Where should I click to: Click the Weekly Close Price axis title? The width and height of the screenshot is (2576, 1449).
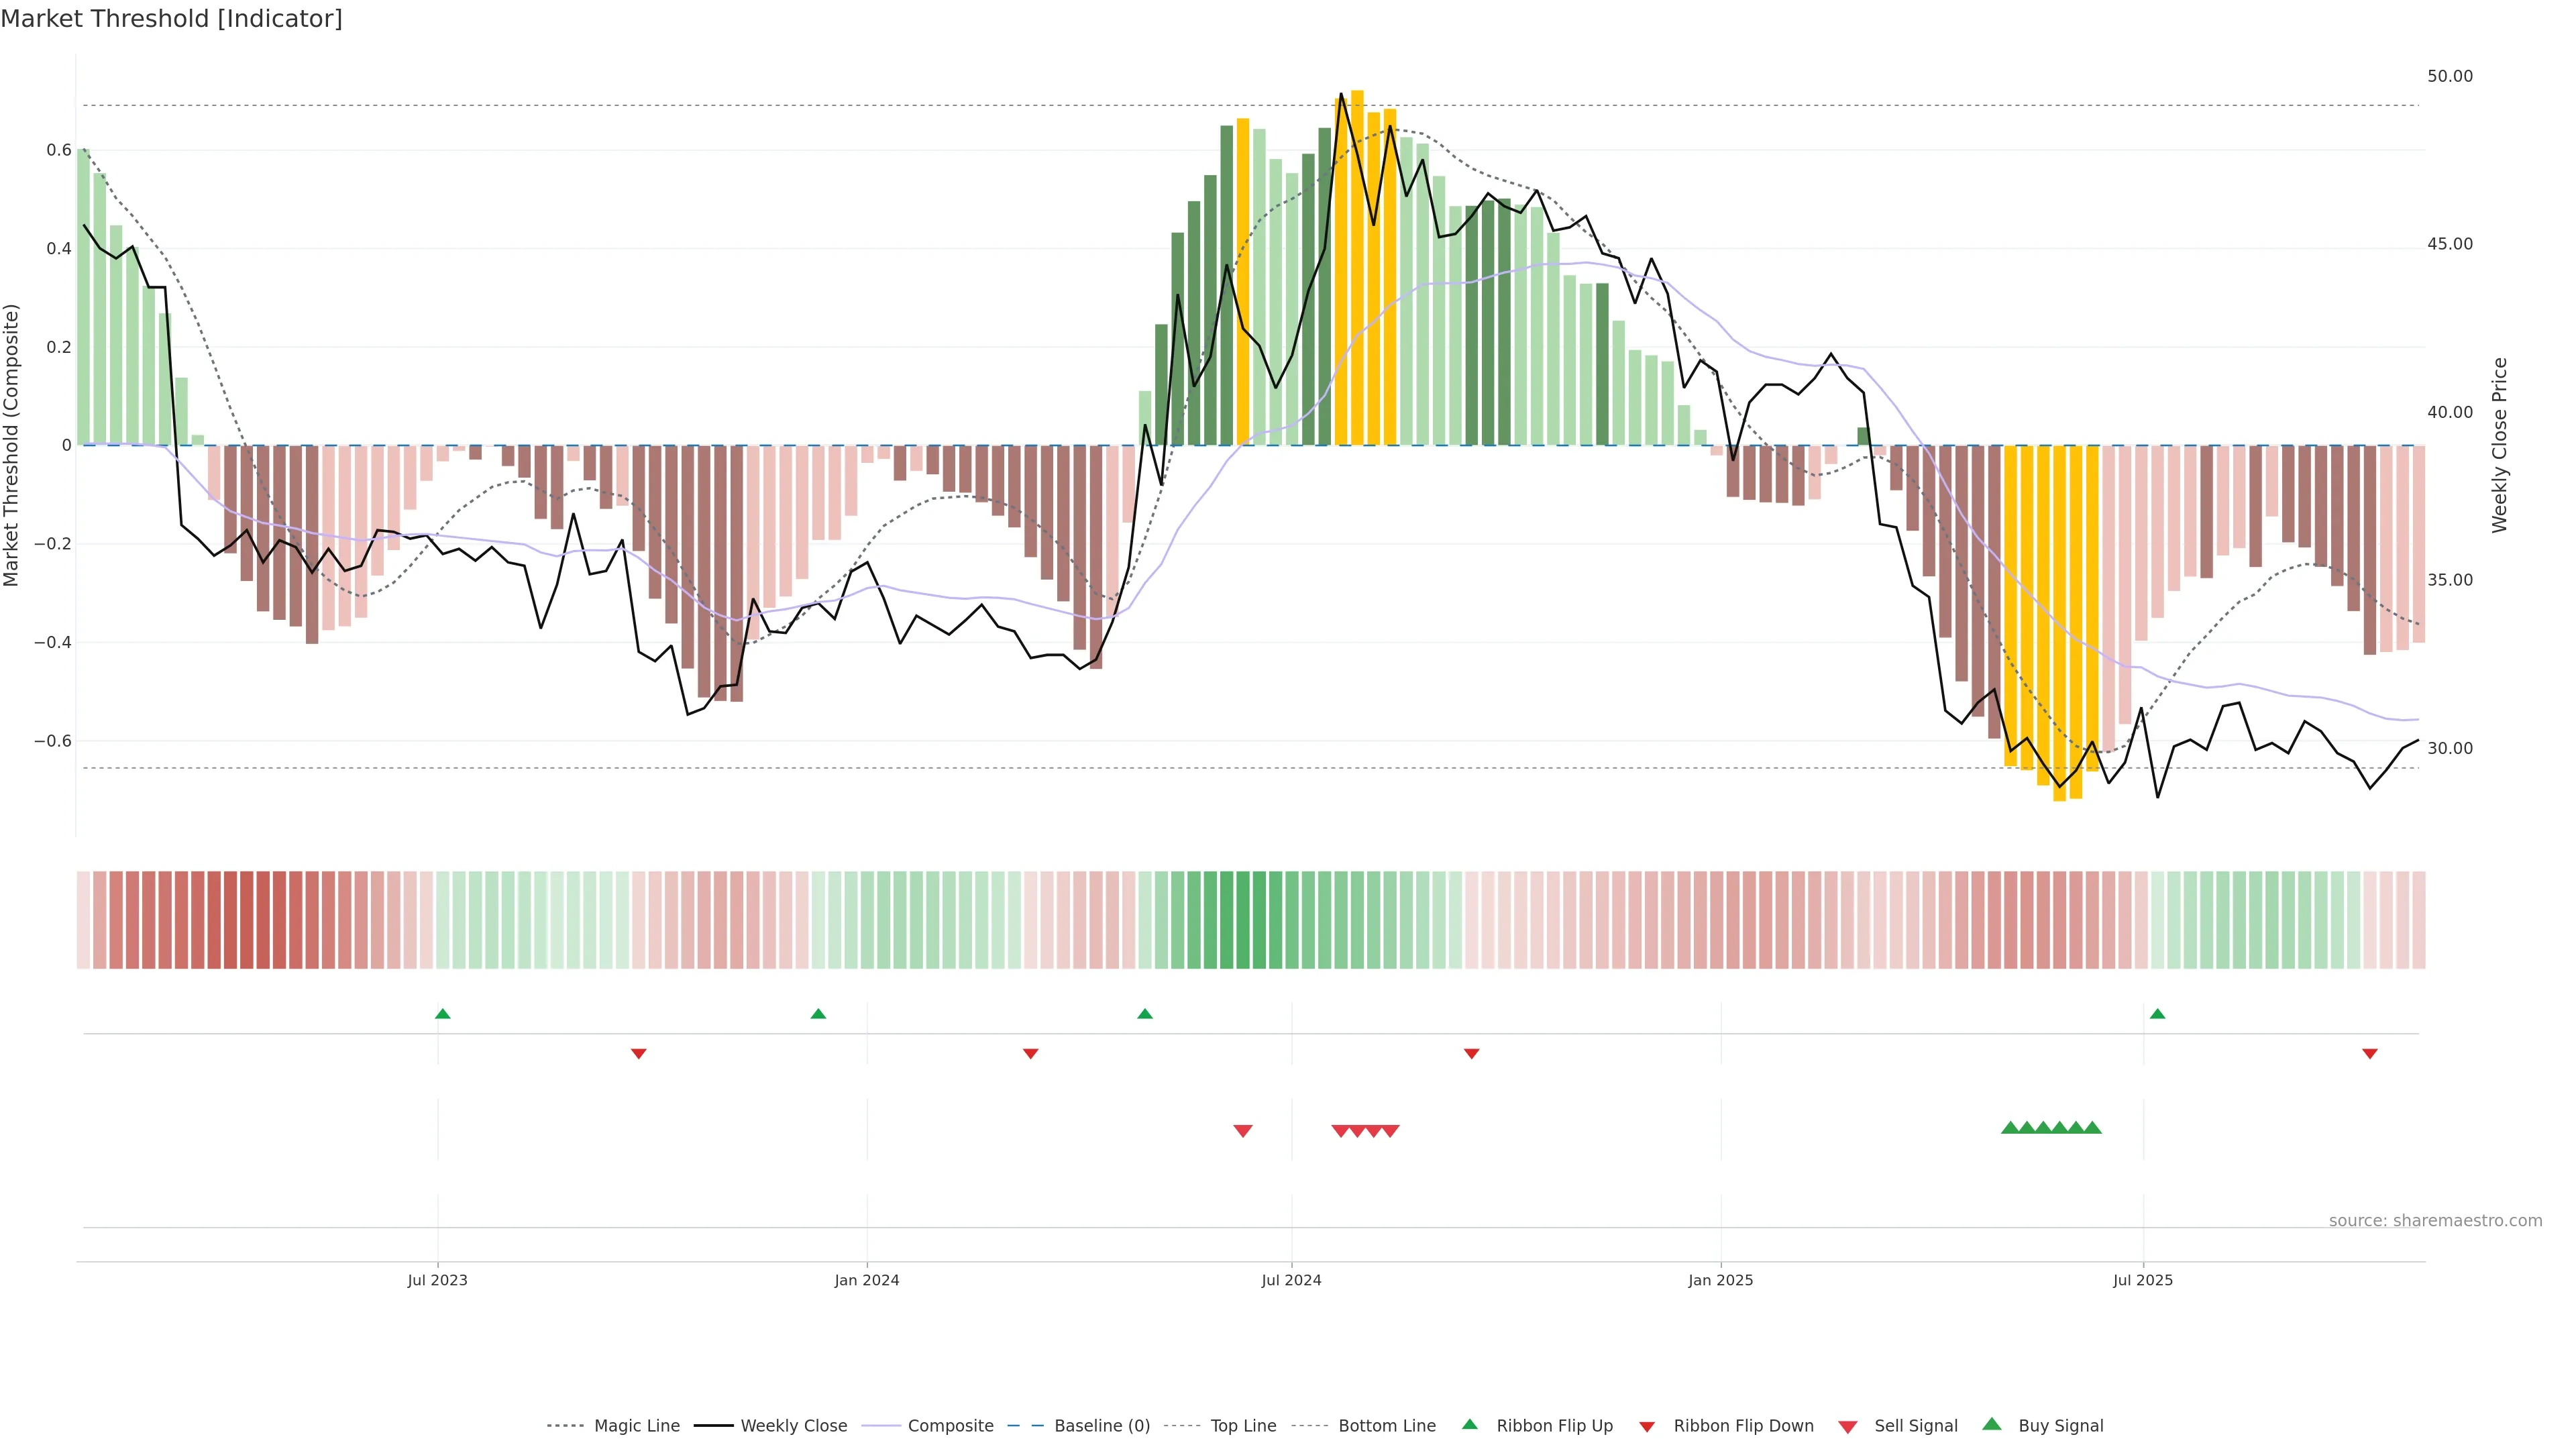[x=2499, y=445]
